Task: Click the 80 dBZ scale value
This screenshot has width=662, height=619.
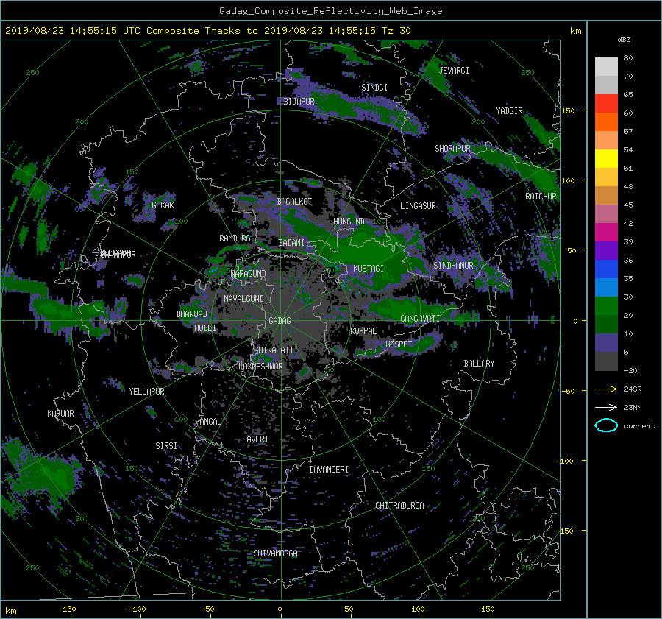Action: pos(628,58)
